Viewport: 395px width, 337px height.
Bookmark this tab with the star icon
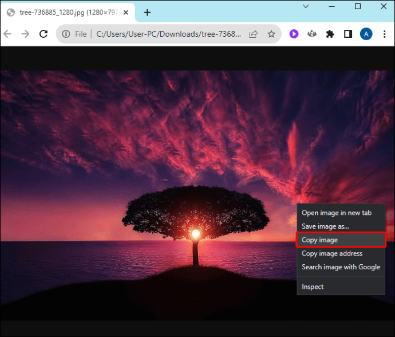tap(271, 34)
